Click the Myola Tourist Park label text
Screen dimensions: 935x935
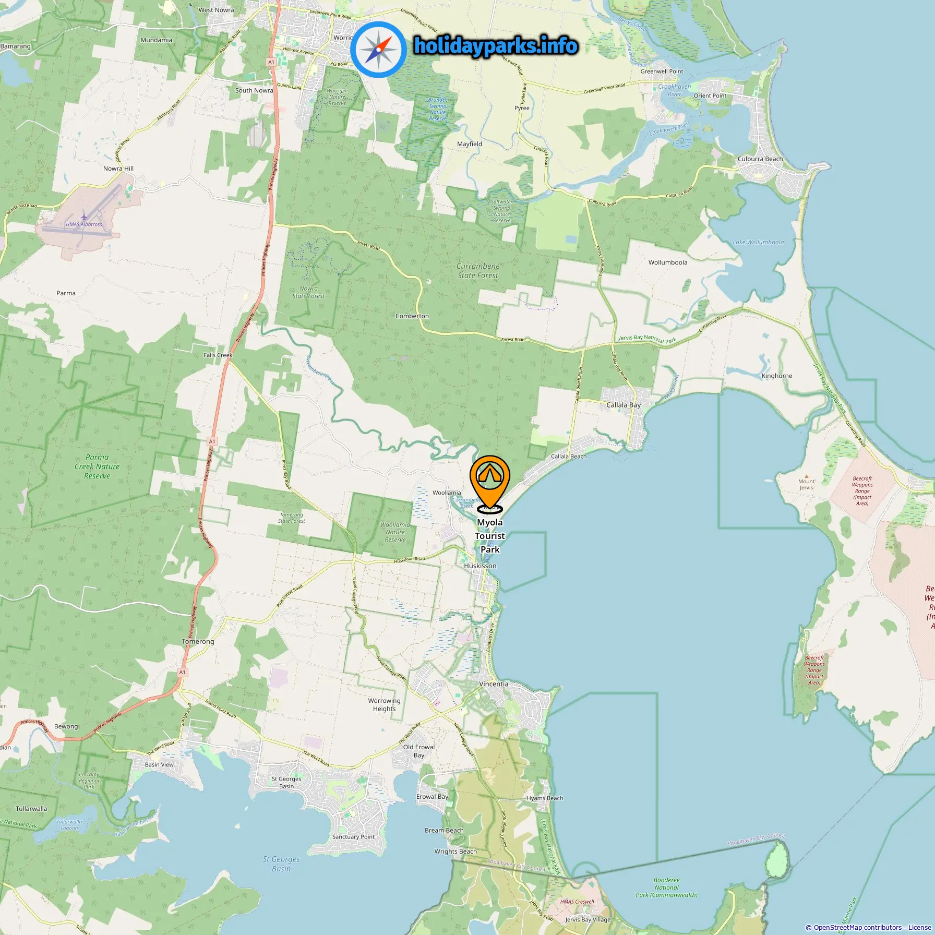(x=490, y=536)
